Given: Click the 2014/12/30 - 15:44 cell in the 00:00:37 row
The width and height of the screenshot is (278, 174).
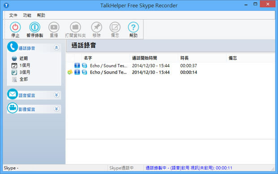Looking at the screenshot, I should tap(151, 65).
